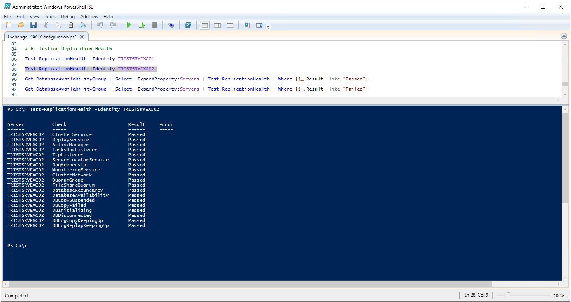Click the ReplayService check in output
This screenshot has width=571, height=302.
point(71,140)
